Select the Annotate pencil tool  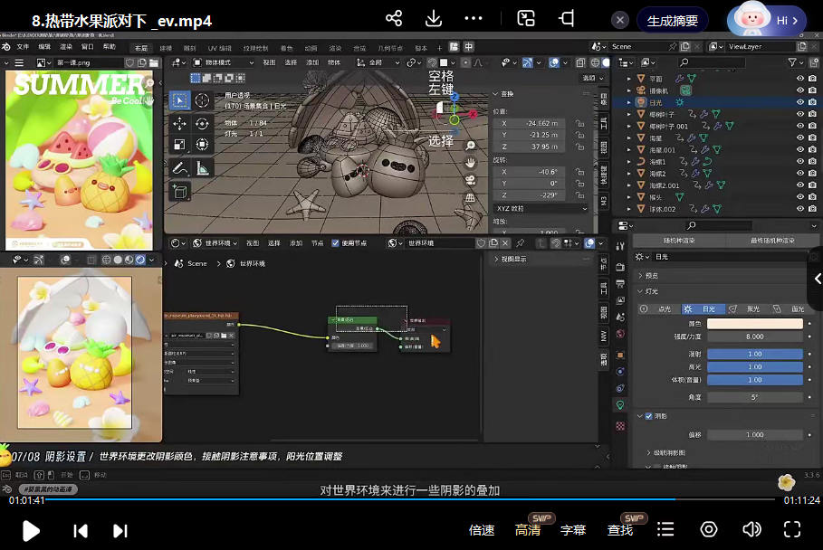click(179, 167)
